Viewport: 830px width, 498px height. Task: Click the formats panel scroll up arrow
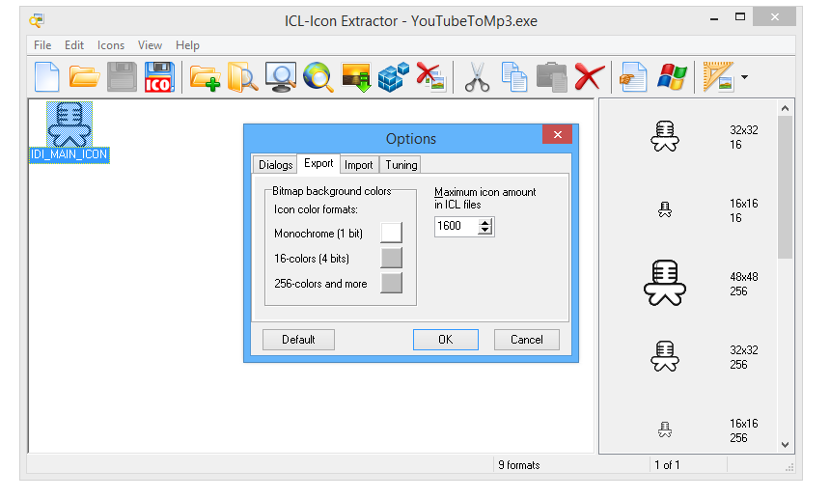(785, 108)
